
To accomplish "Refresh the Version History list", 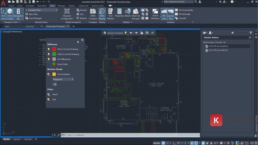I will point(250,38).
